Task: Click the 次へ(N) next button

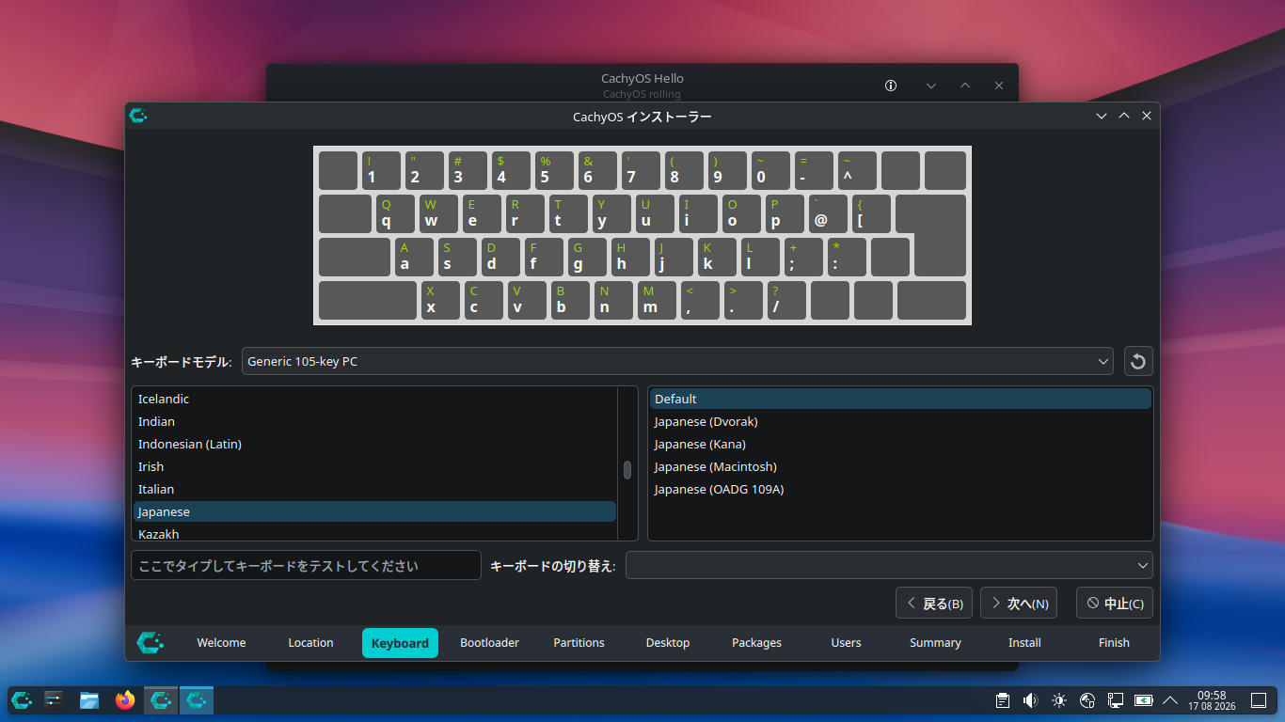Action: 1019,604
